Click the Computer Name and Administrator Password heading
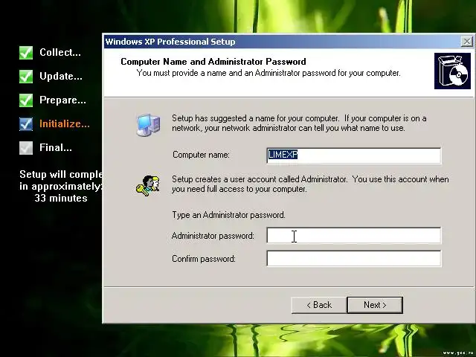The image size is (476, 357). pyautogui.click(x=213, y=62)
